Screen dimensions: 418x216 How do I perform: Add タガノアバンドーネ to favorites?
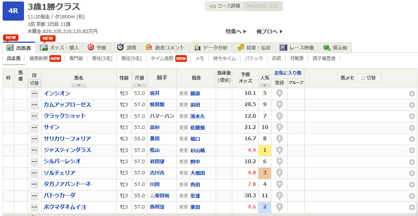pos(279,184)
